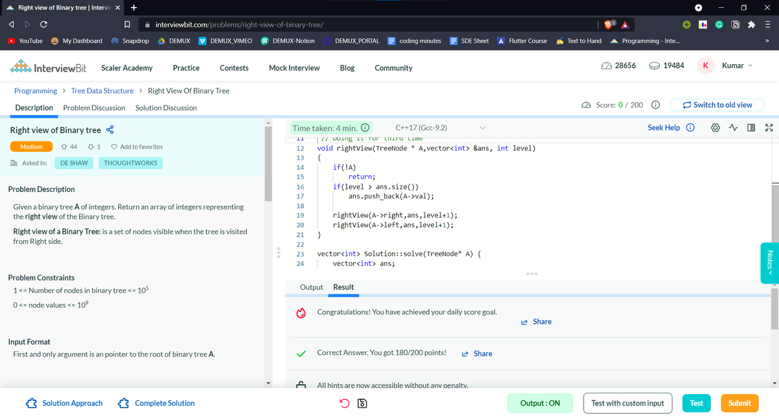Screen dimensions: 779x418
Task: Select the Result tab
Action: (343, 287)
